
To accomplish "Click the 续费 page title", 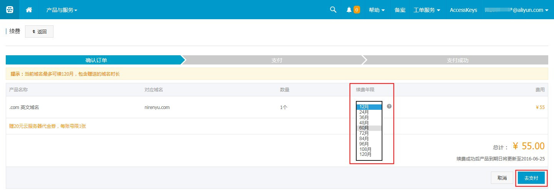I will (x=15, y=31).
